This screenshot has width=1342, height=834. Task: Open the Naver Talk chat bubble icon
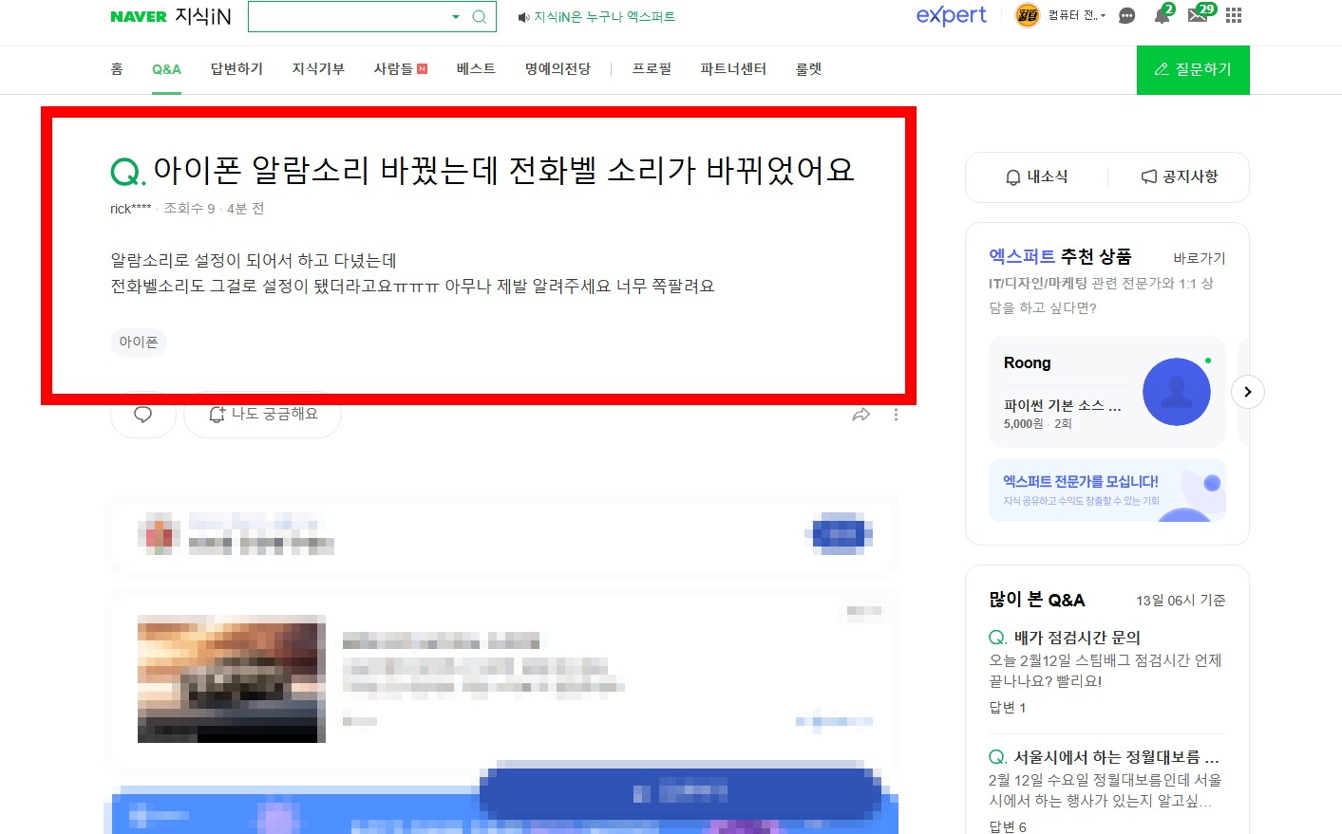click(1127, 16)
